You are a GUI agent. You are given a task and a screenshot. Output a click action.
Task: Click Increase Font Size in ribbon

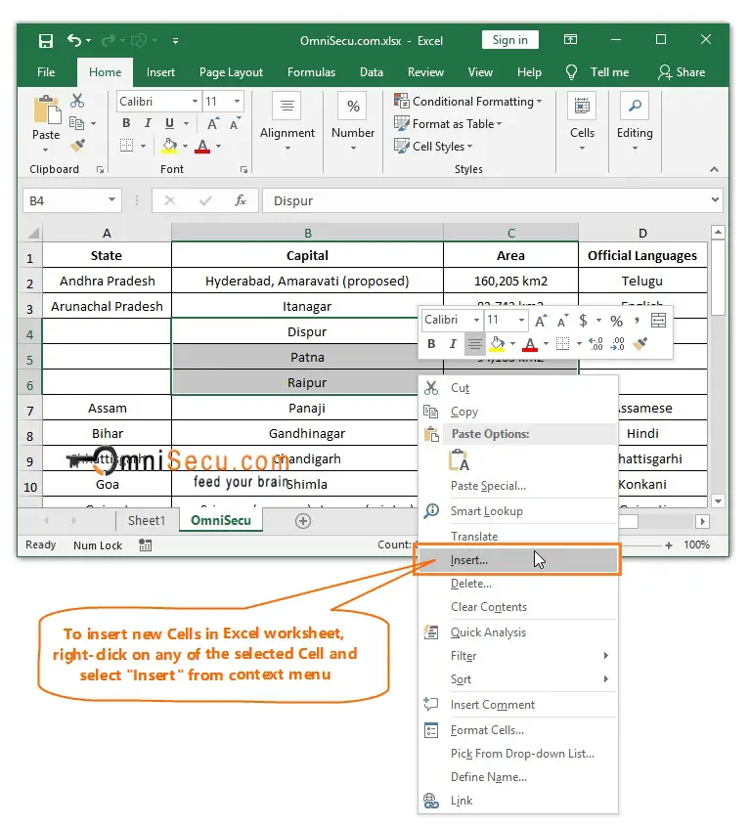pyautogui.click(x=212, y=124)
